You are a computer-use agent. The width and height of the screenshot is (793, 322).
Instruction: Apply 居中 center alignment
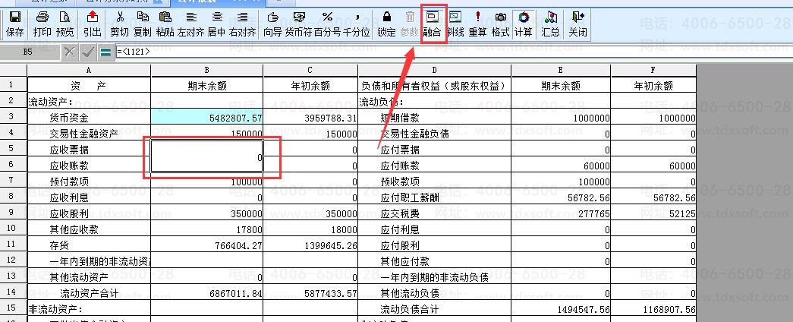tap(216, 24)
